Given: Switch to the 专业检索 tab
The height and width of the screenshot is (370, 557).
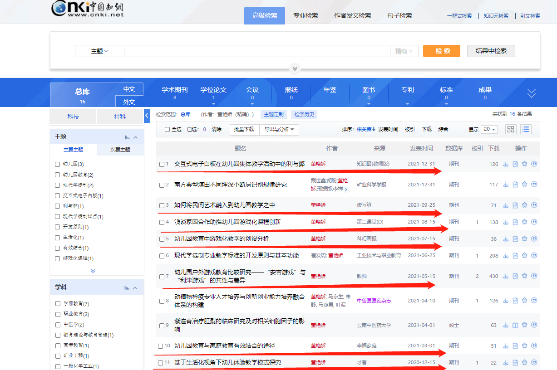Looking at the screenshot, I should point(306,15).
